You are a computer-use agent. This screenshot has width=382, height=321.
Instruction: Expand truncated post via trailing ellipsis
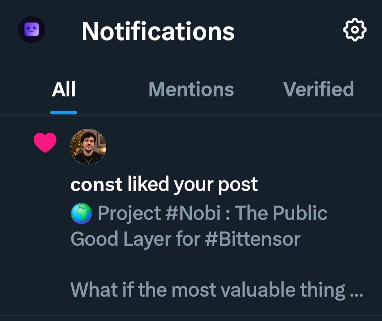click(x=356, y=291)
